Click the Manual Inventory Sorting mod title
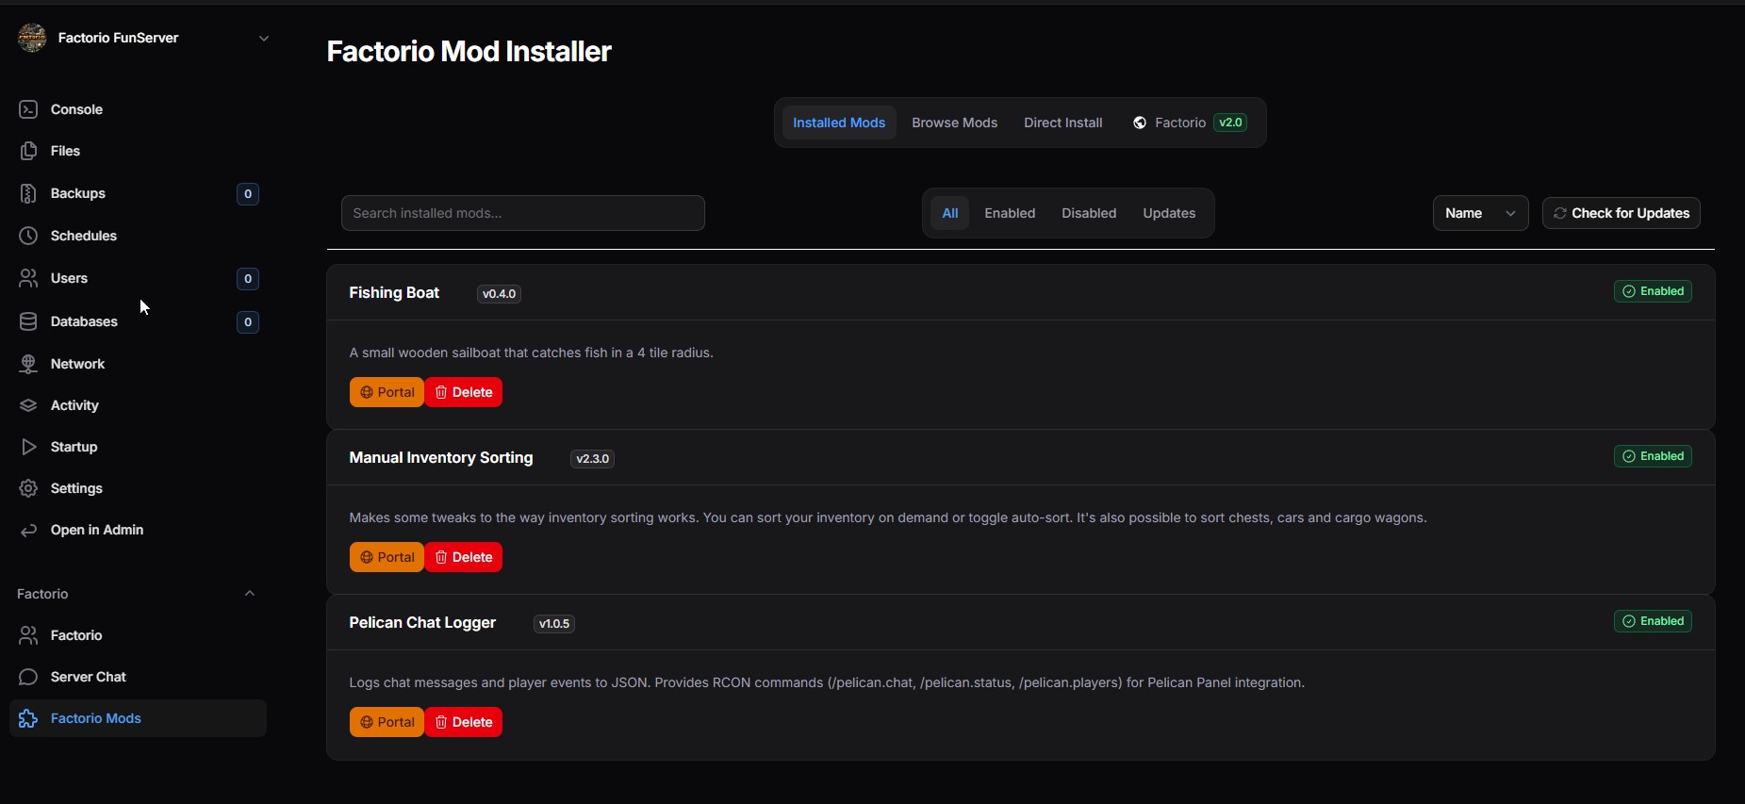The image size is (1745, 804). 441,458
